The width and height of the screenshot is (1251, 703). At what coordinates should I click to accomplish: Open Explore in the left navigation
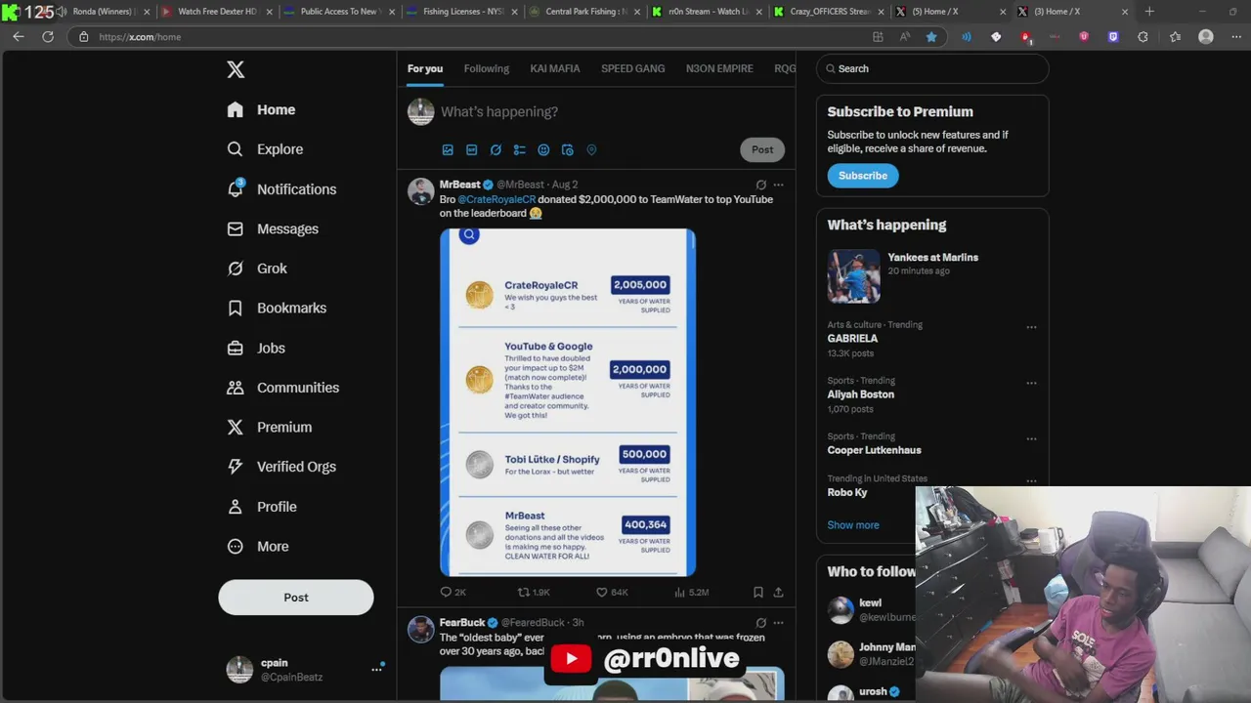(x=265, y=149)
